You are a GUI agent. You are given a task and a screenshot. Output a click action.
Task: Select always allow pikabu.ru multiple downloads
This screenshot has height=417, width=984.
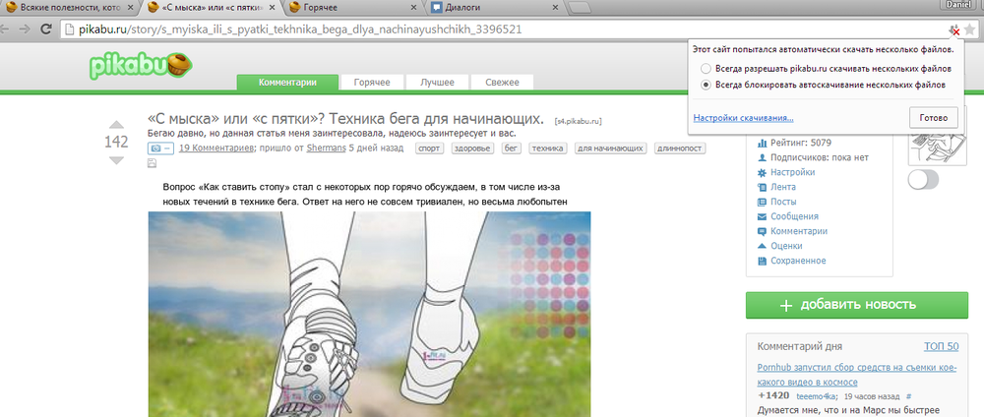pyautogui.click(x=705, y=69)
